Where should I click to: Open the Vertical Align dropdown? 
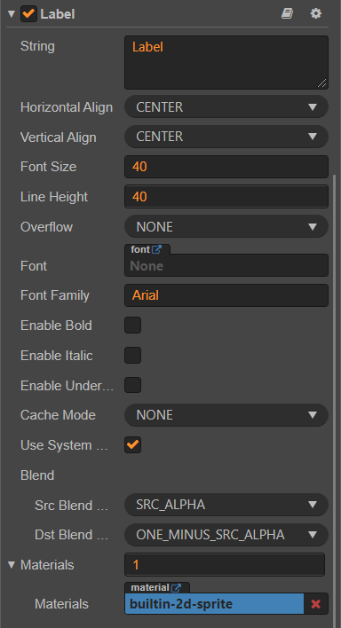226,137
